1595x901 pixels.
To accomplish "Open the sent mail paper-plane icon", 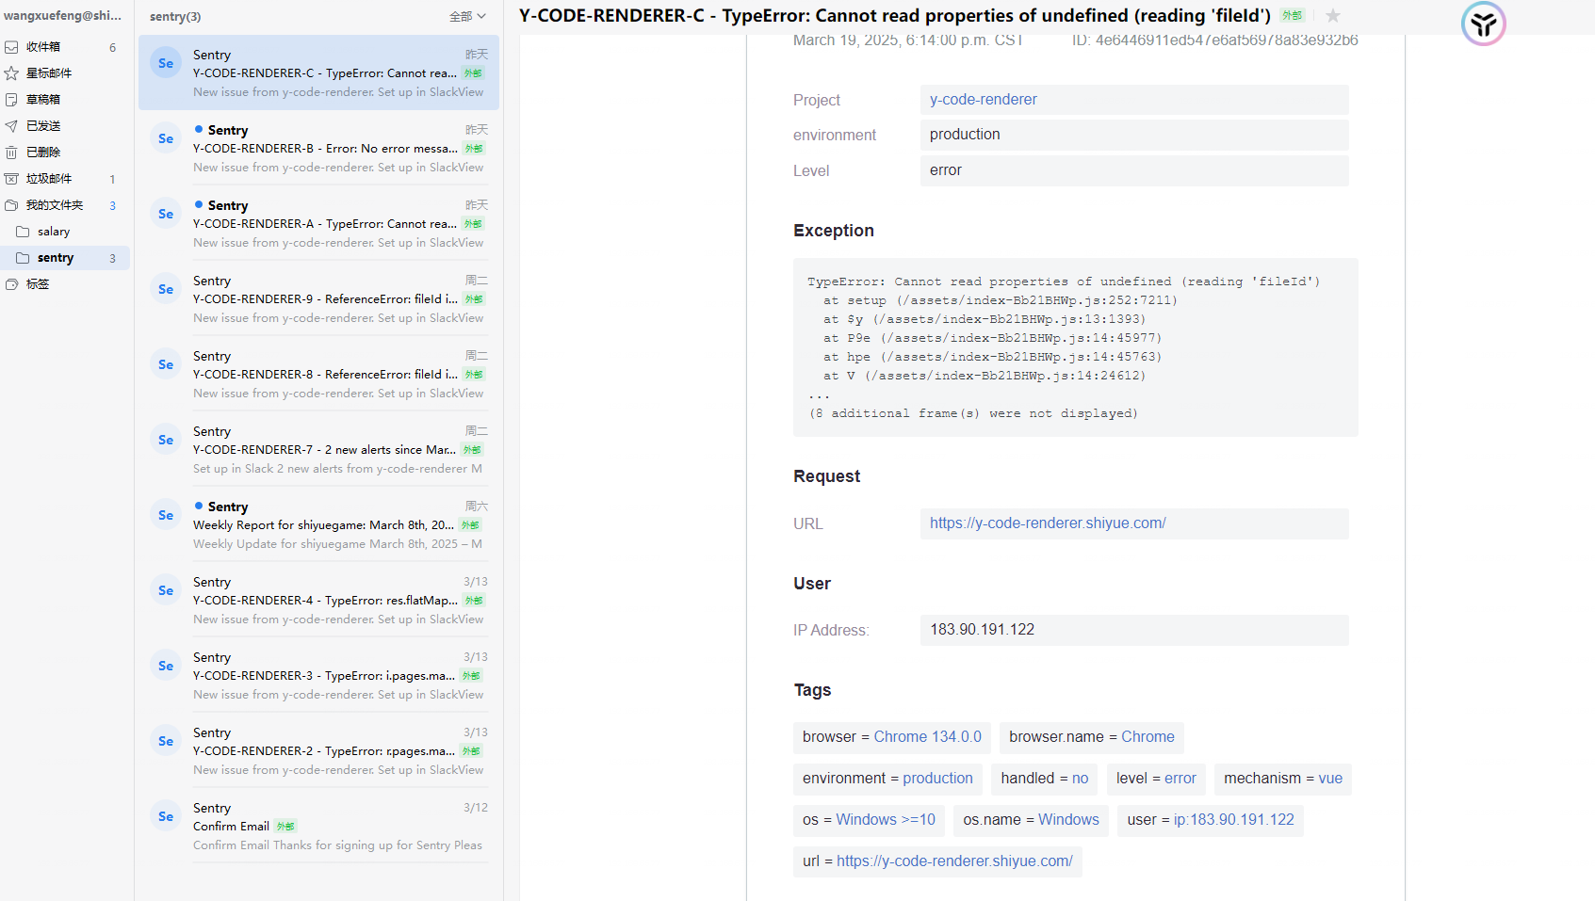I will [x=11, y=126].
